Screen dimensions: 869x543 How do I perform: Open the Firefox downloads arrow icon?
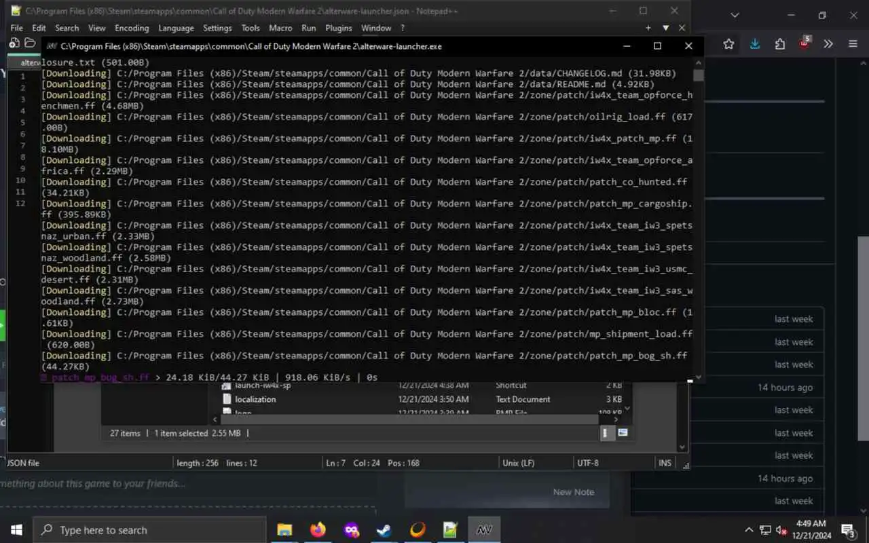click(755, 44)
